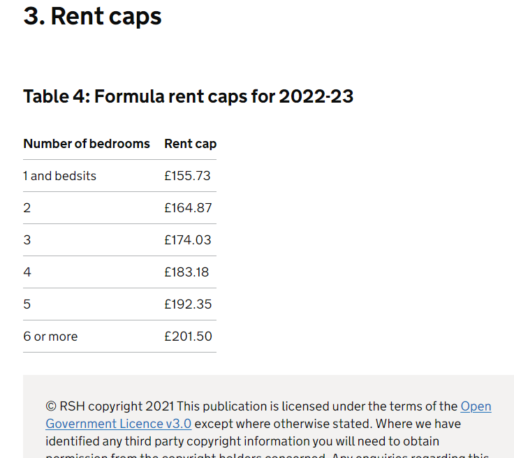Select the '6 or more' table cell

(50, 337)
